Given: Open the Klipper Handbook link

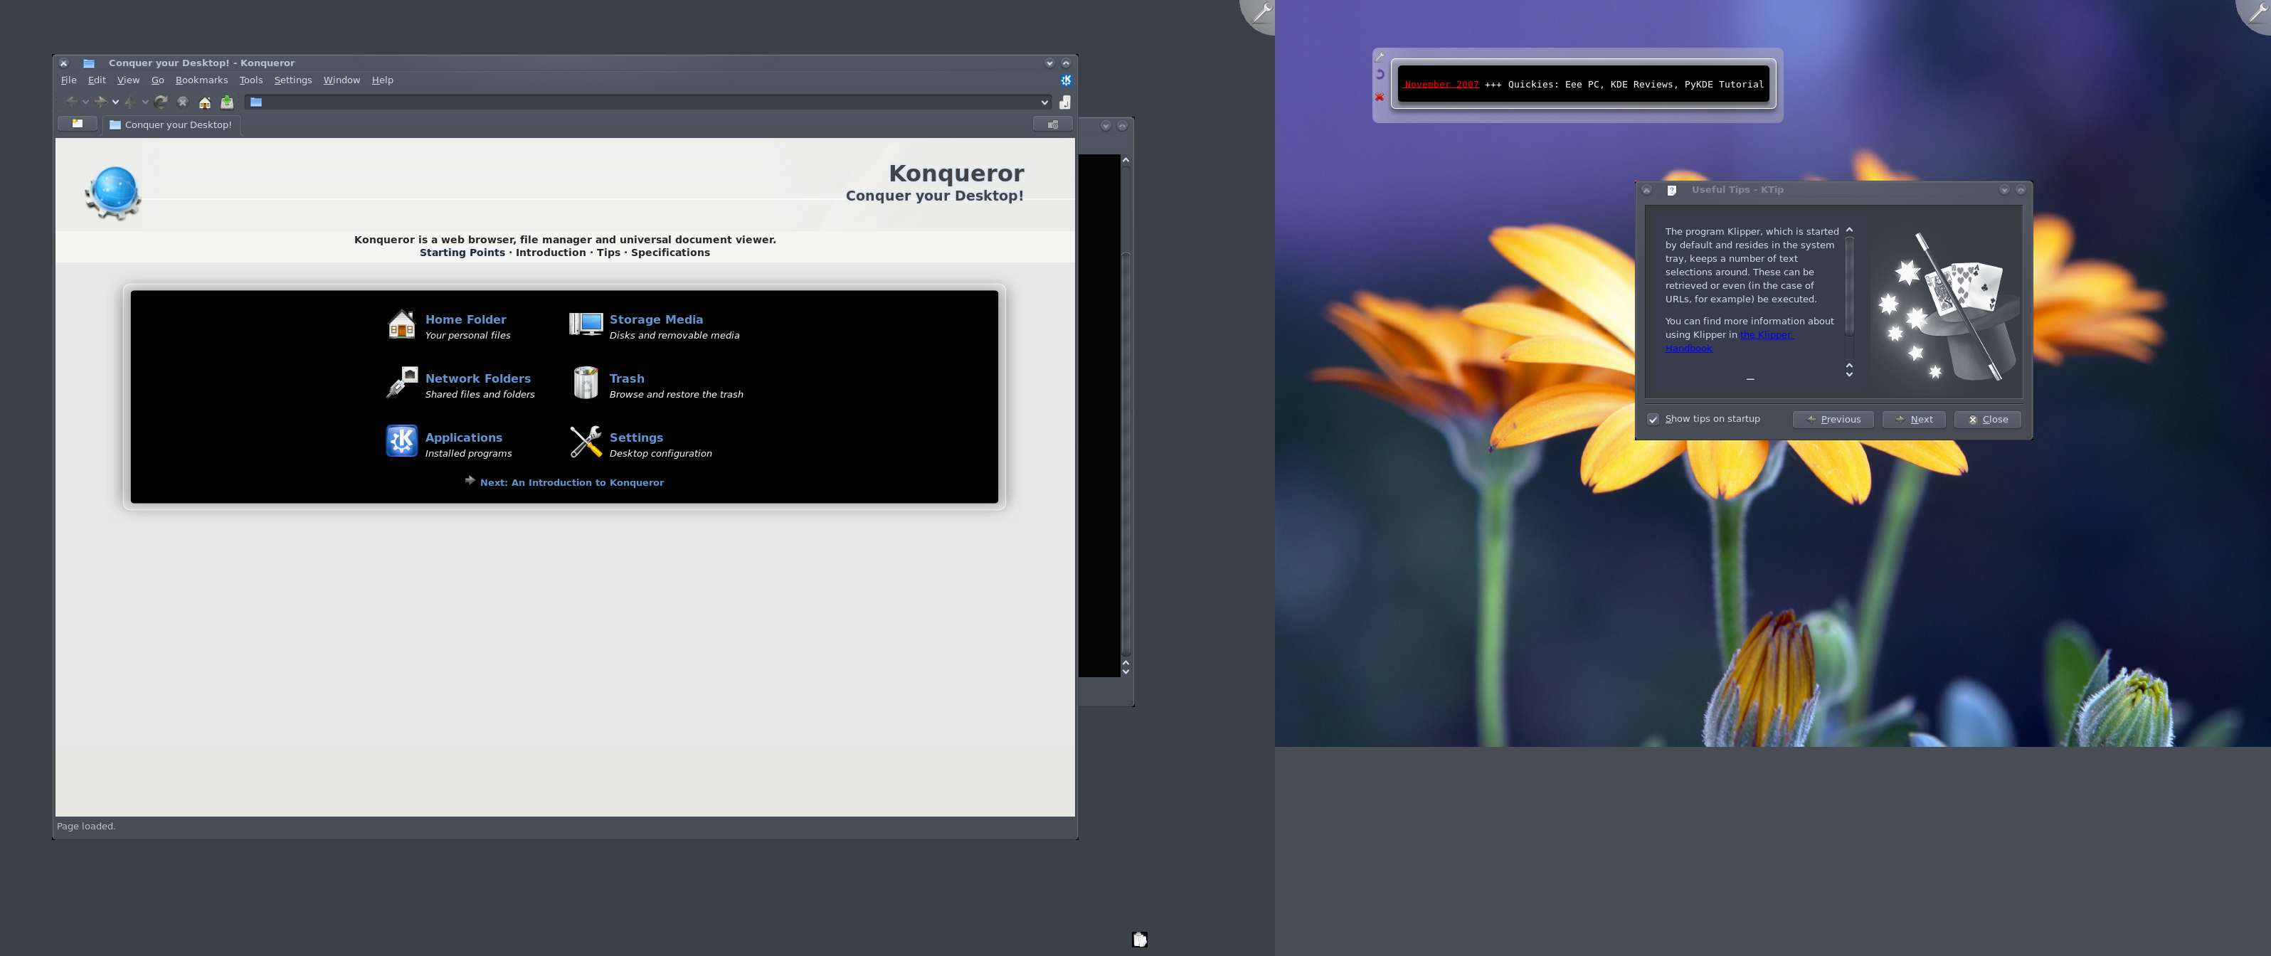Looking at the screenshot, I should pyautogui.click(x=1766, y=335).
